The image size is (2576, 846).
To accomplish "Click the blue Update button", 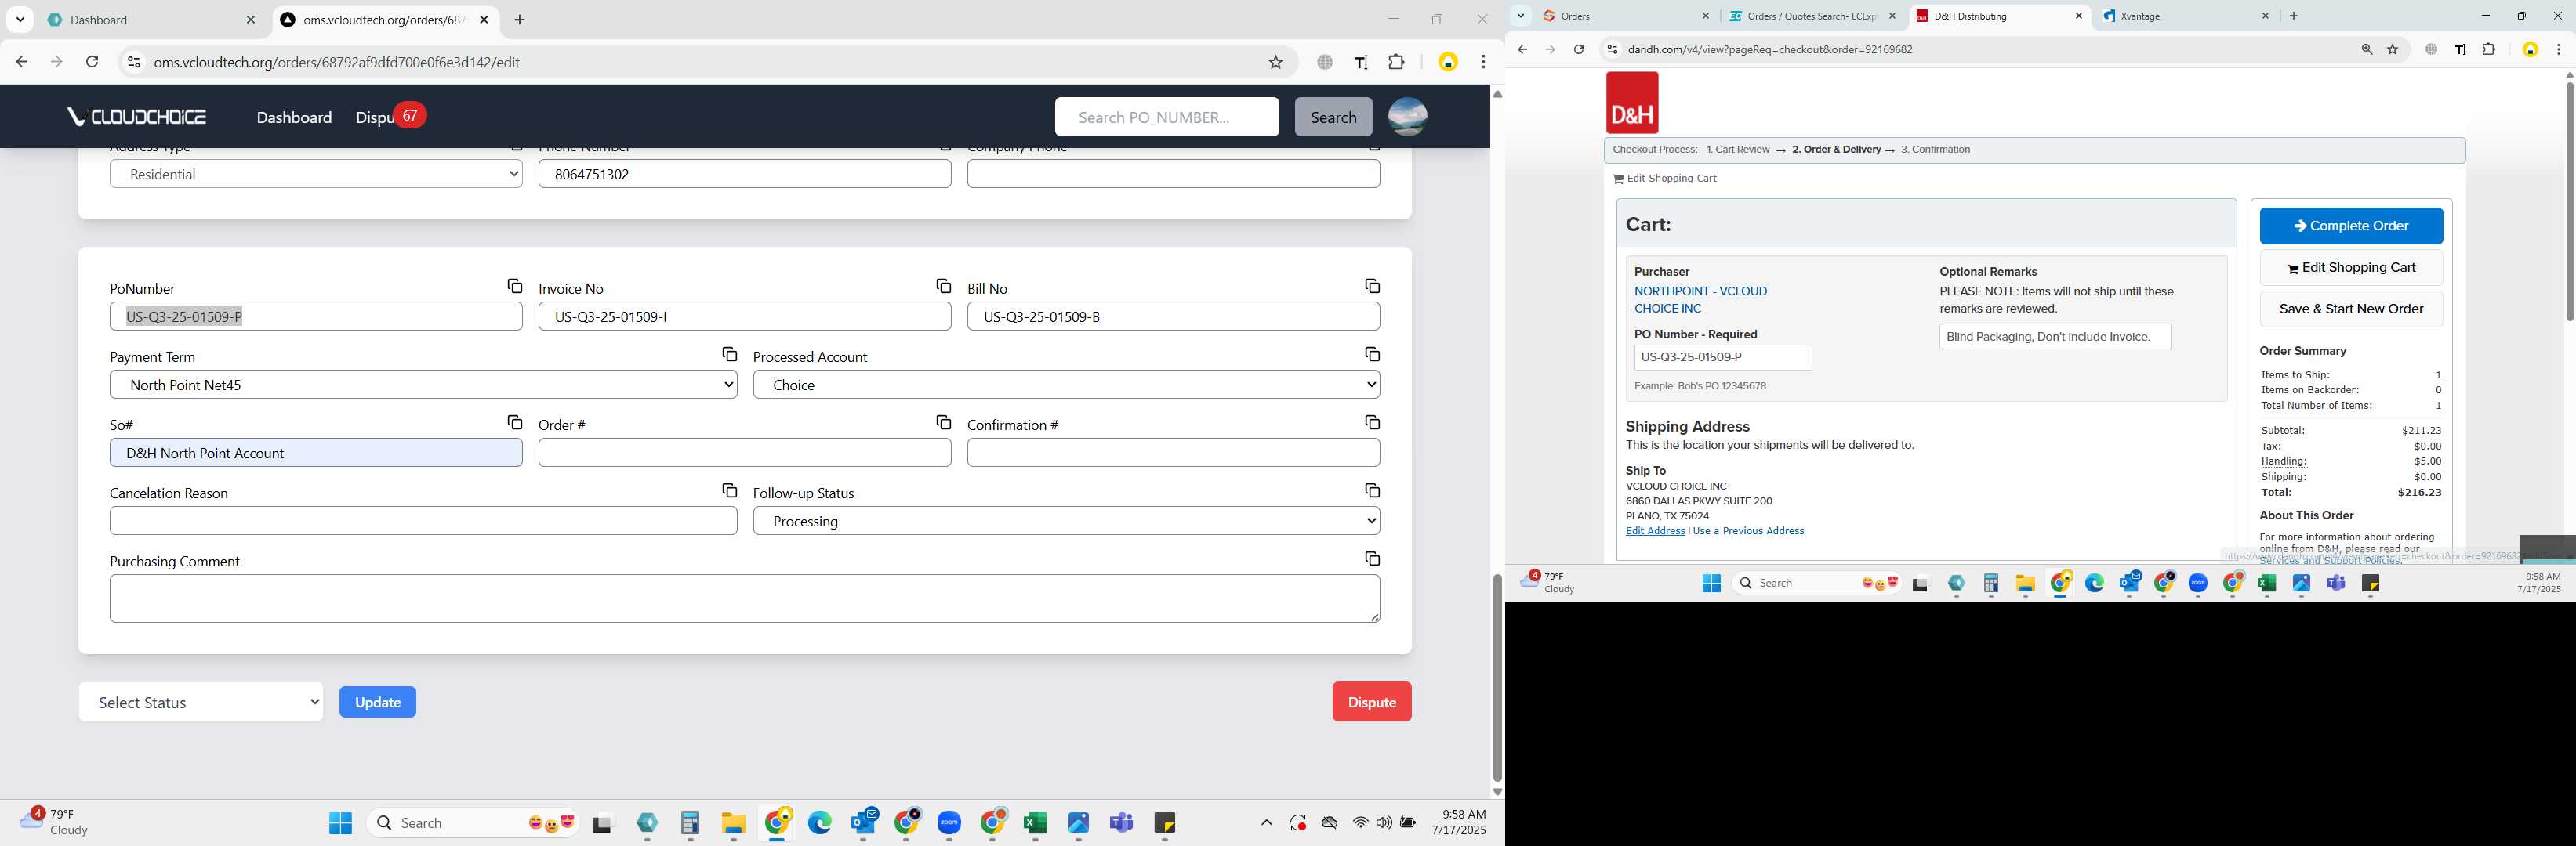I will (x=377, y=702).
